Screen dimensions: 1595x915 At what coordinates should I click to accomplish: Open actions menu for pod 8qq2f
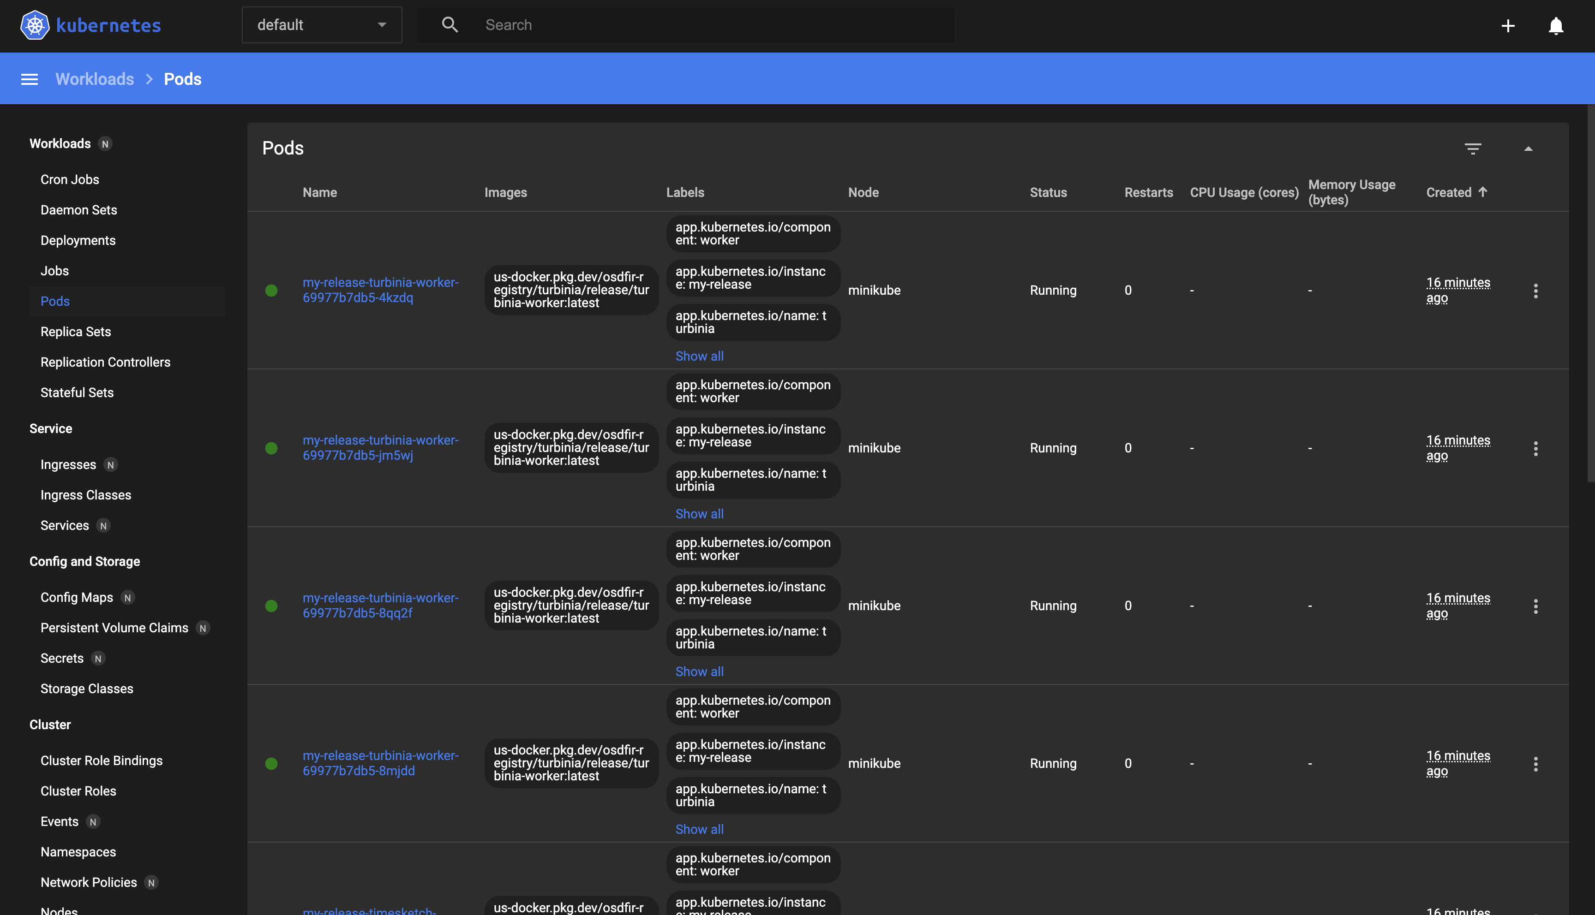[x=1536, y=606]
